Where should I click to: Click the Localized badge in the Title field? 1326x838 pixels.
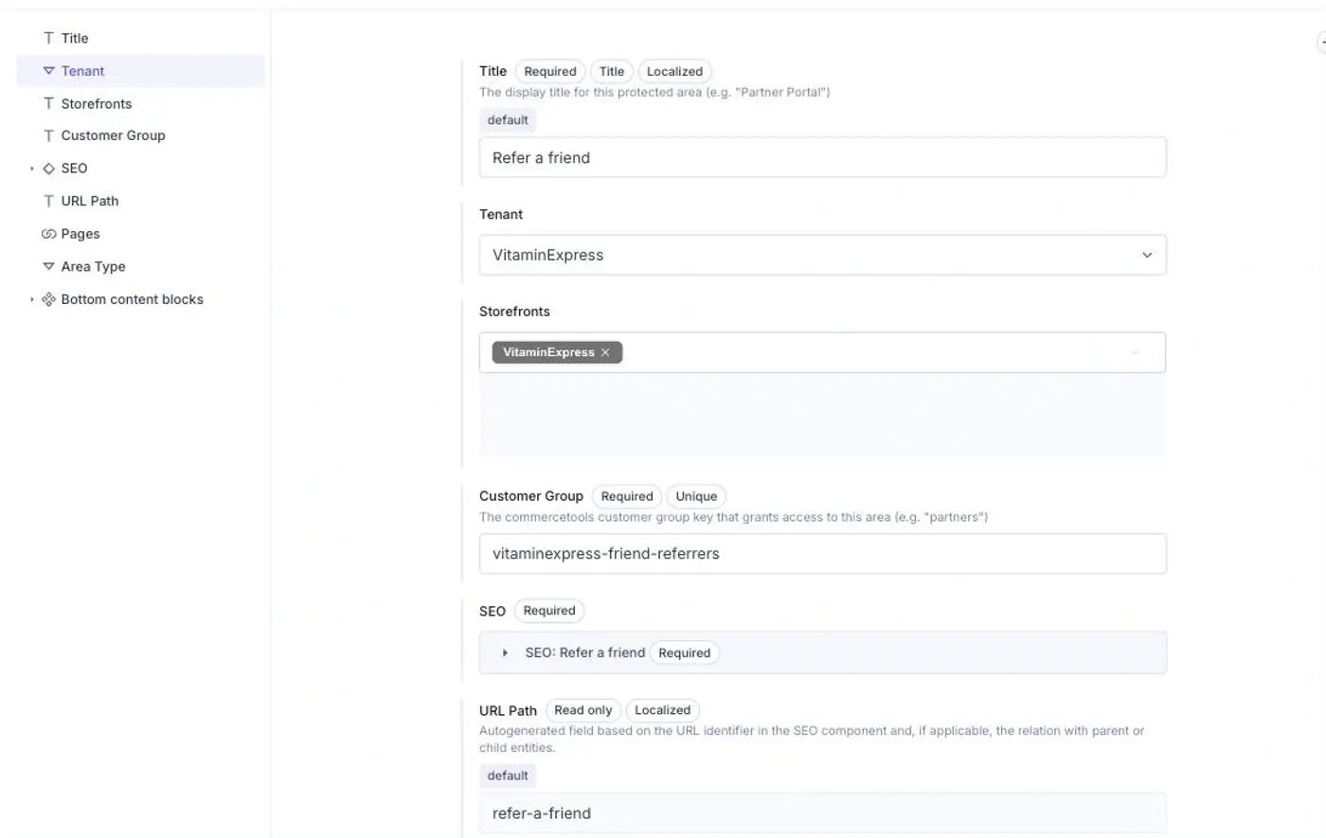click(x=674, y=71)
